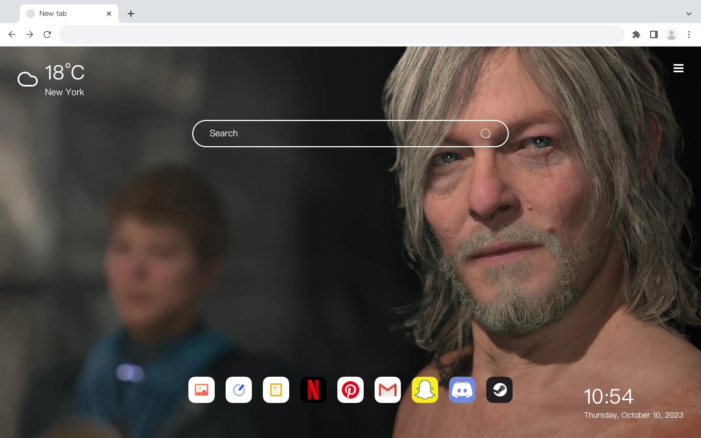The image size is (701, 438).
Task: Open the Extensions puzzle icon
Action: point(636,34)
